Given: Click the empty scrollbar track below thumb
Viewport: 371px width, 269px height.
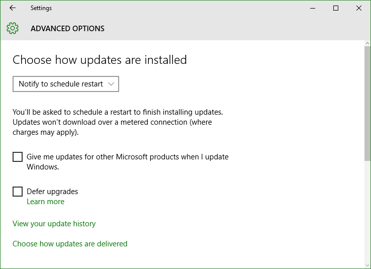Looking at the screenshot, I should (x=367, y=212).
